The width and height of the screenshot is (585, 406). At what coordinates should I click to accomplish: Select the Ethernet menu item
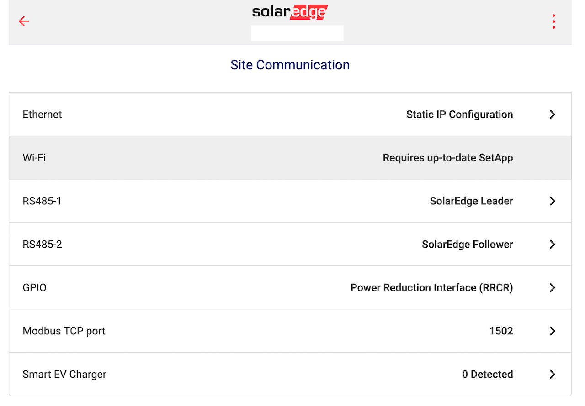pos(290,115)
